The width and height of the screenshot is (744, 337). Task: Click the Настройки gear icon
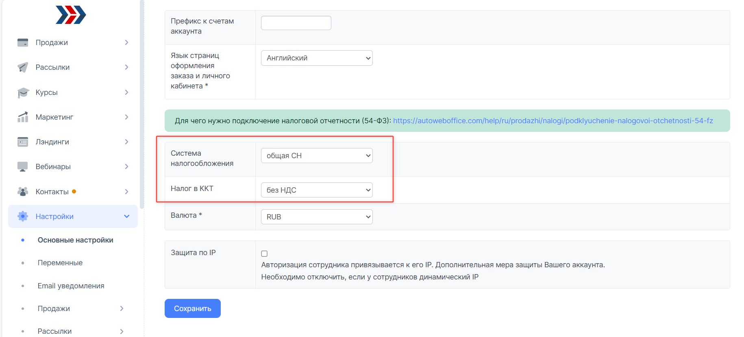coord(23,217)
